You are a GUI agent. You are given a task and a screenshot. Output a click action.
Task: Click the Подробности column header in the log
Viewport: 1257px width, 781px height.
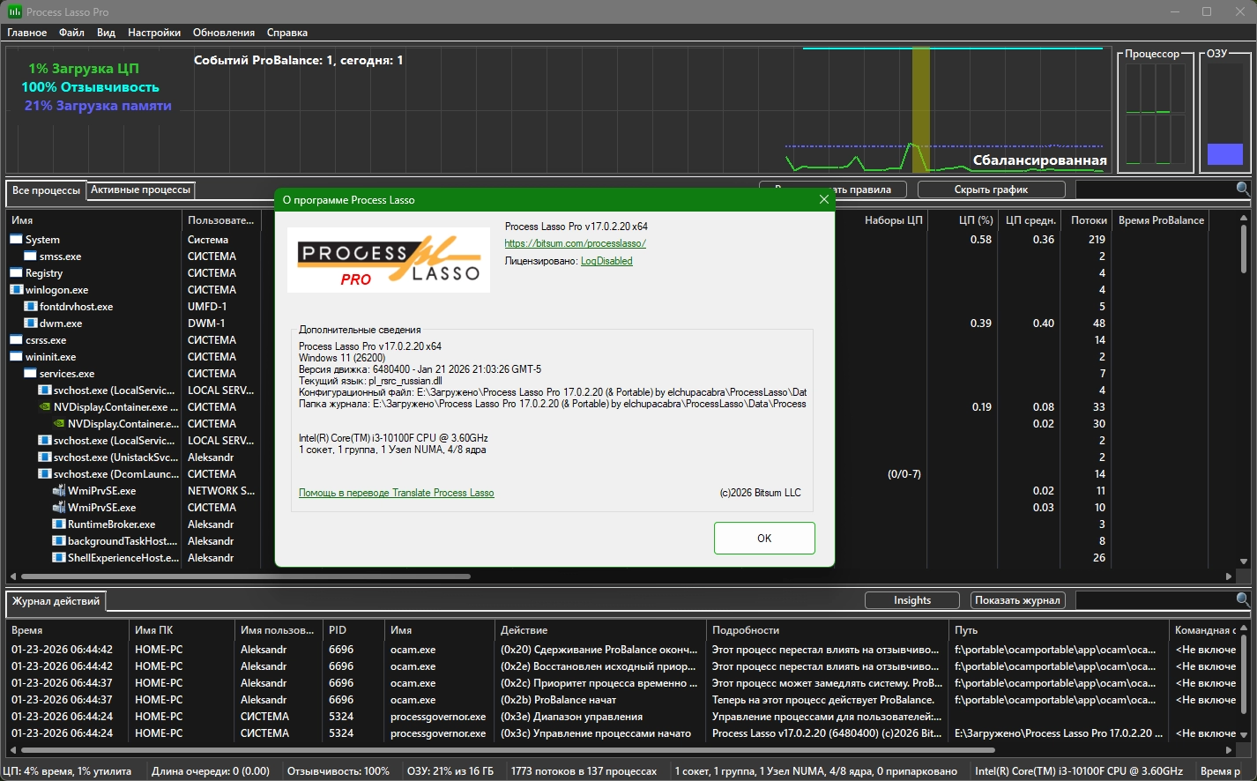[x=829, y=630]
